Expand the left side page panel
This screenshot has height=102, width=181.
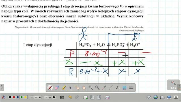[x=2, y=87]
